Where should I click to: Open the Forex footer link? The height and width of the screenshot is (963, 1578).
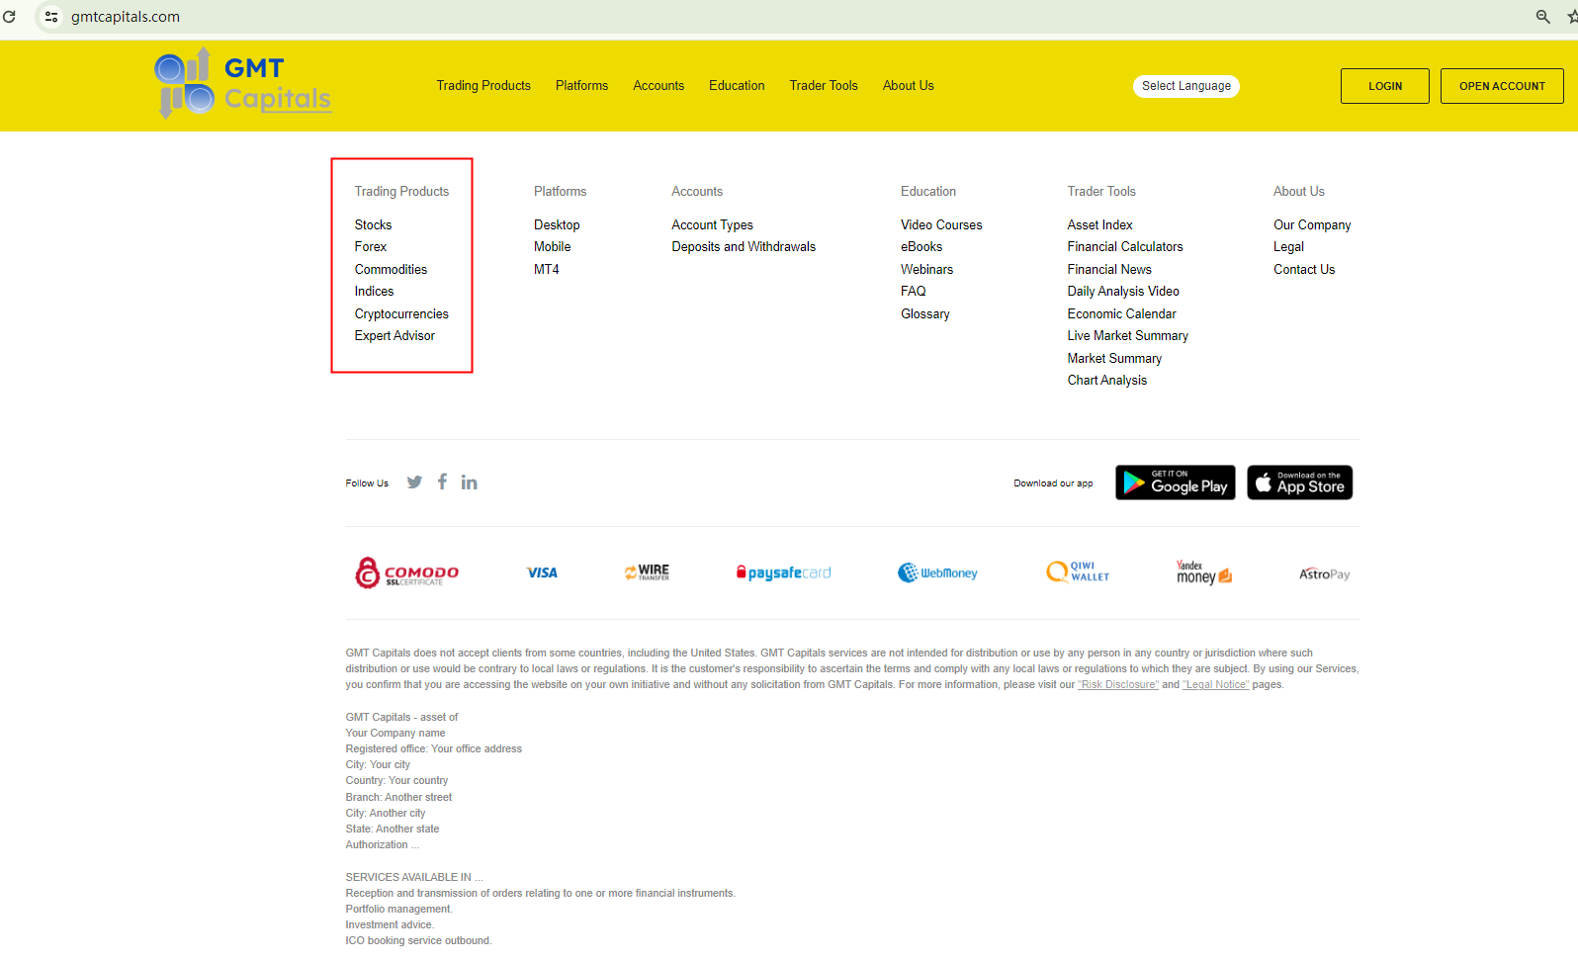tap(371, 247)
